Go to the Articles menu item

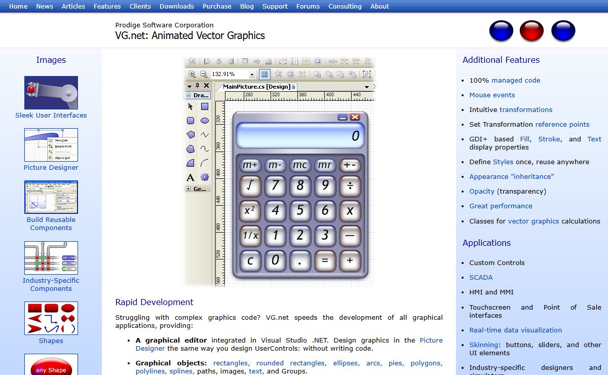(73, 6)
